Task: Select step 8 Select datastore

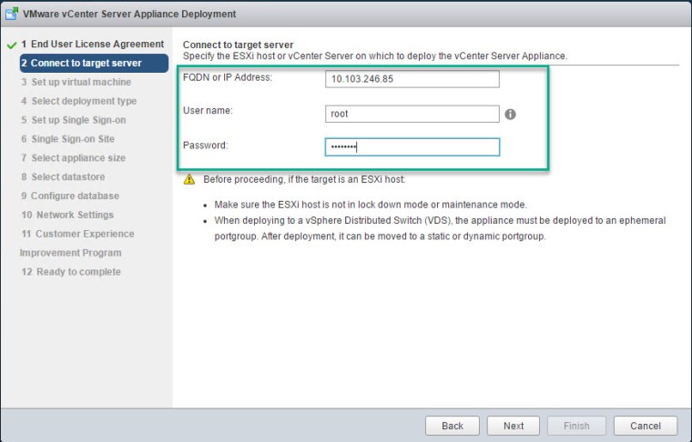Action: (63, 176)
